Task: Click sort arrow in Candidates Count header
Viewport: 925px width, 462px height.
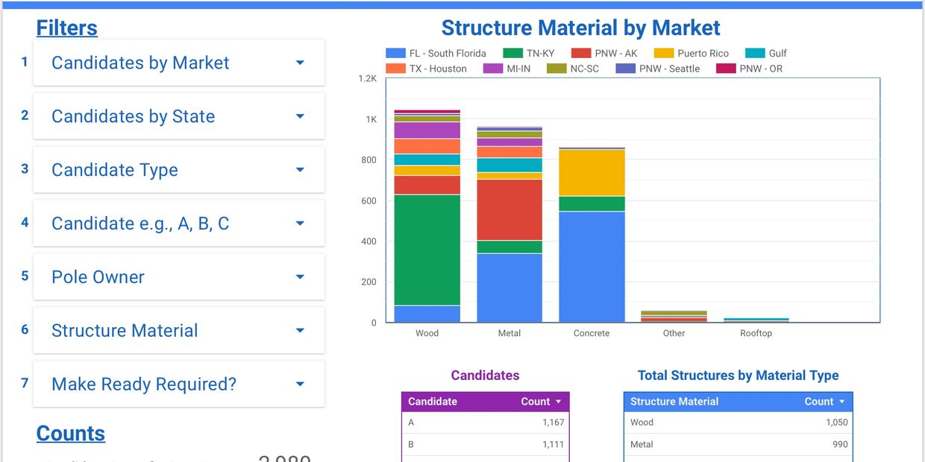Action: [558, 402]
